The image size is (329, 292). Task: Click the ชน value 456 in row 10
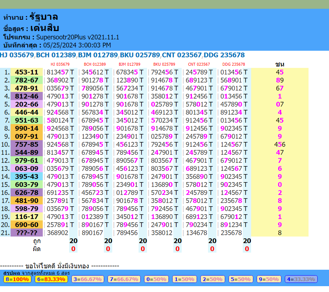(280, 144)
